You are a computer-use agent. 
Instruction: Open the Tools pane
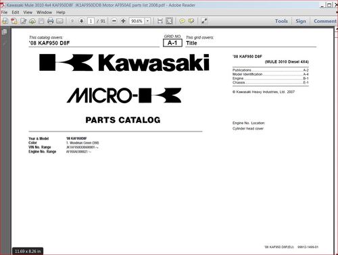(x=281, y=21)
